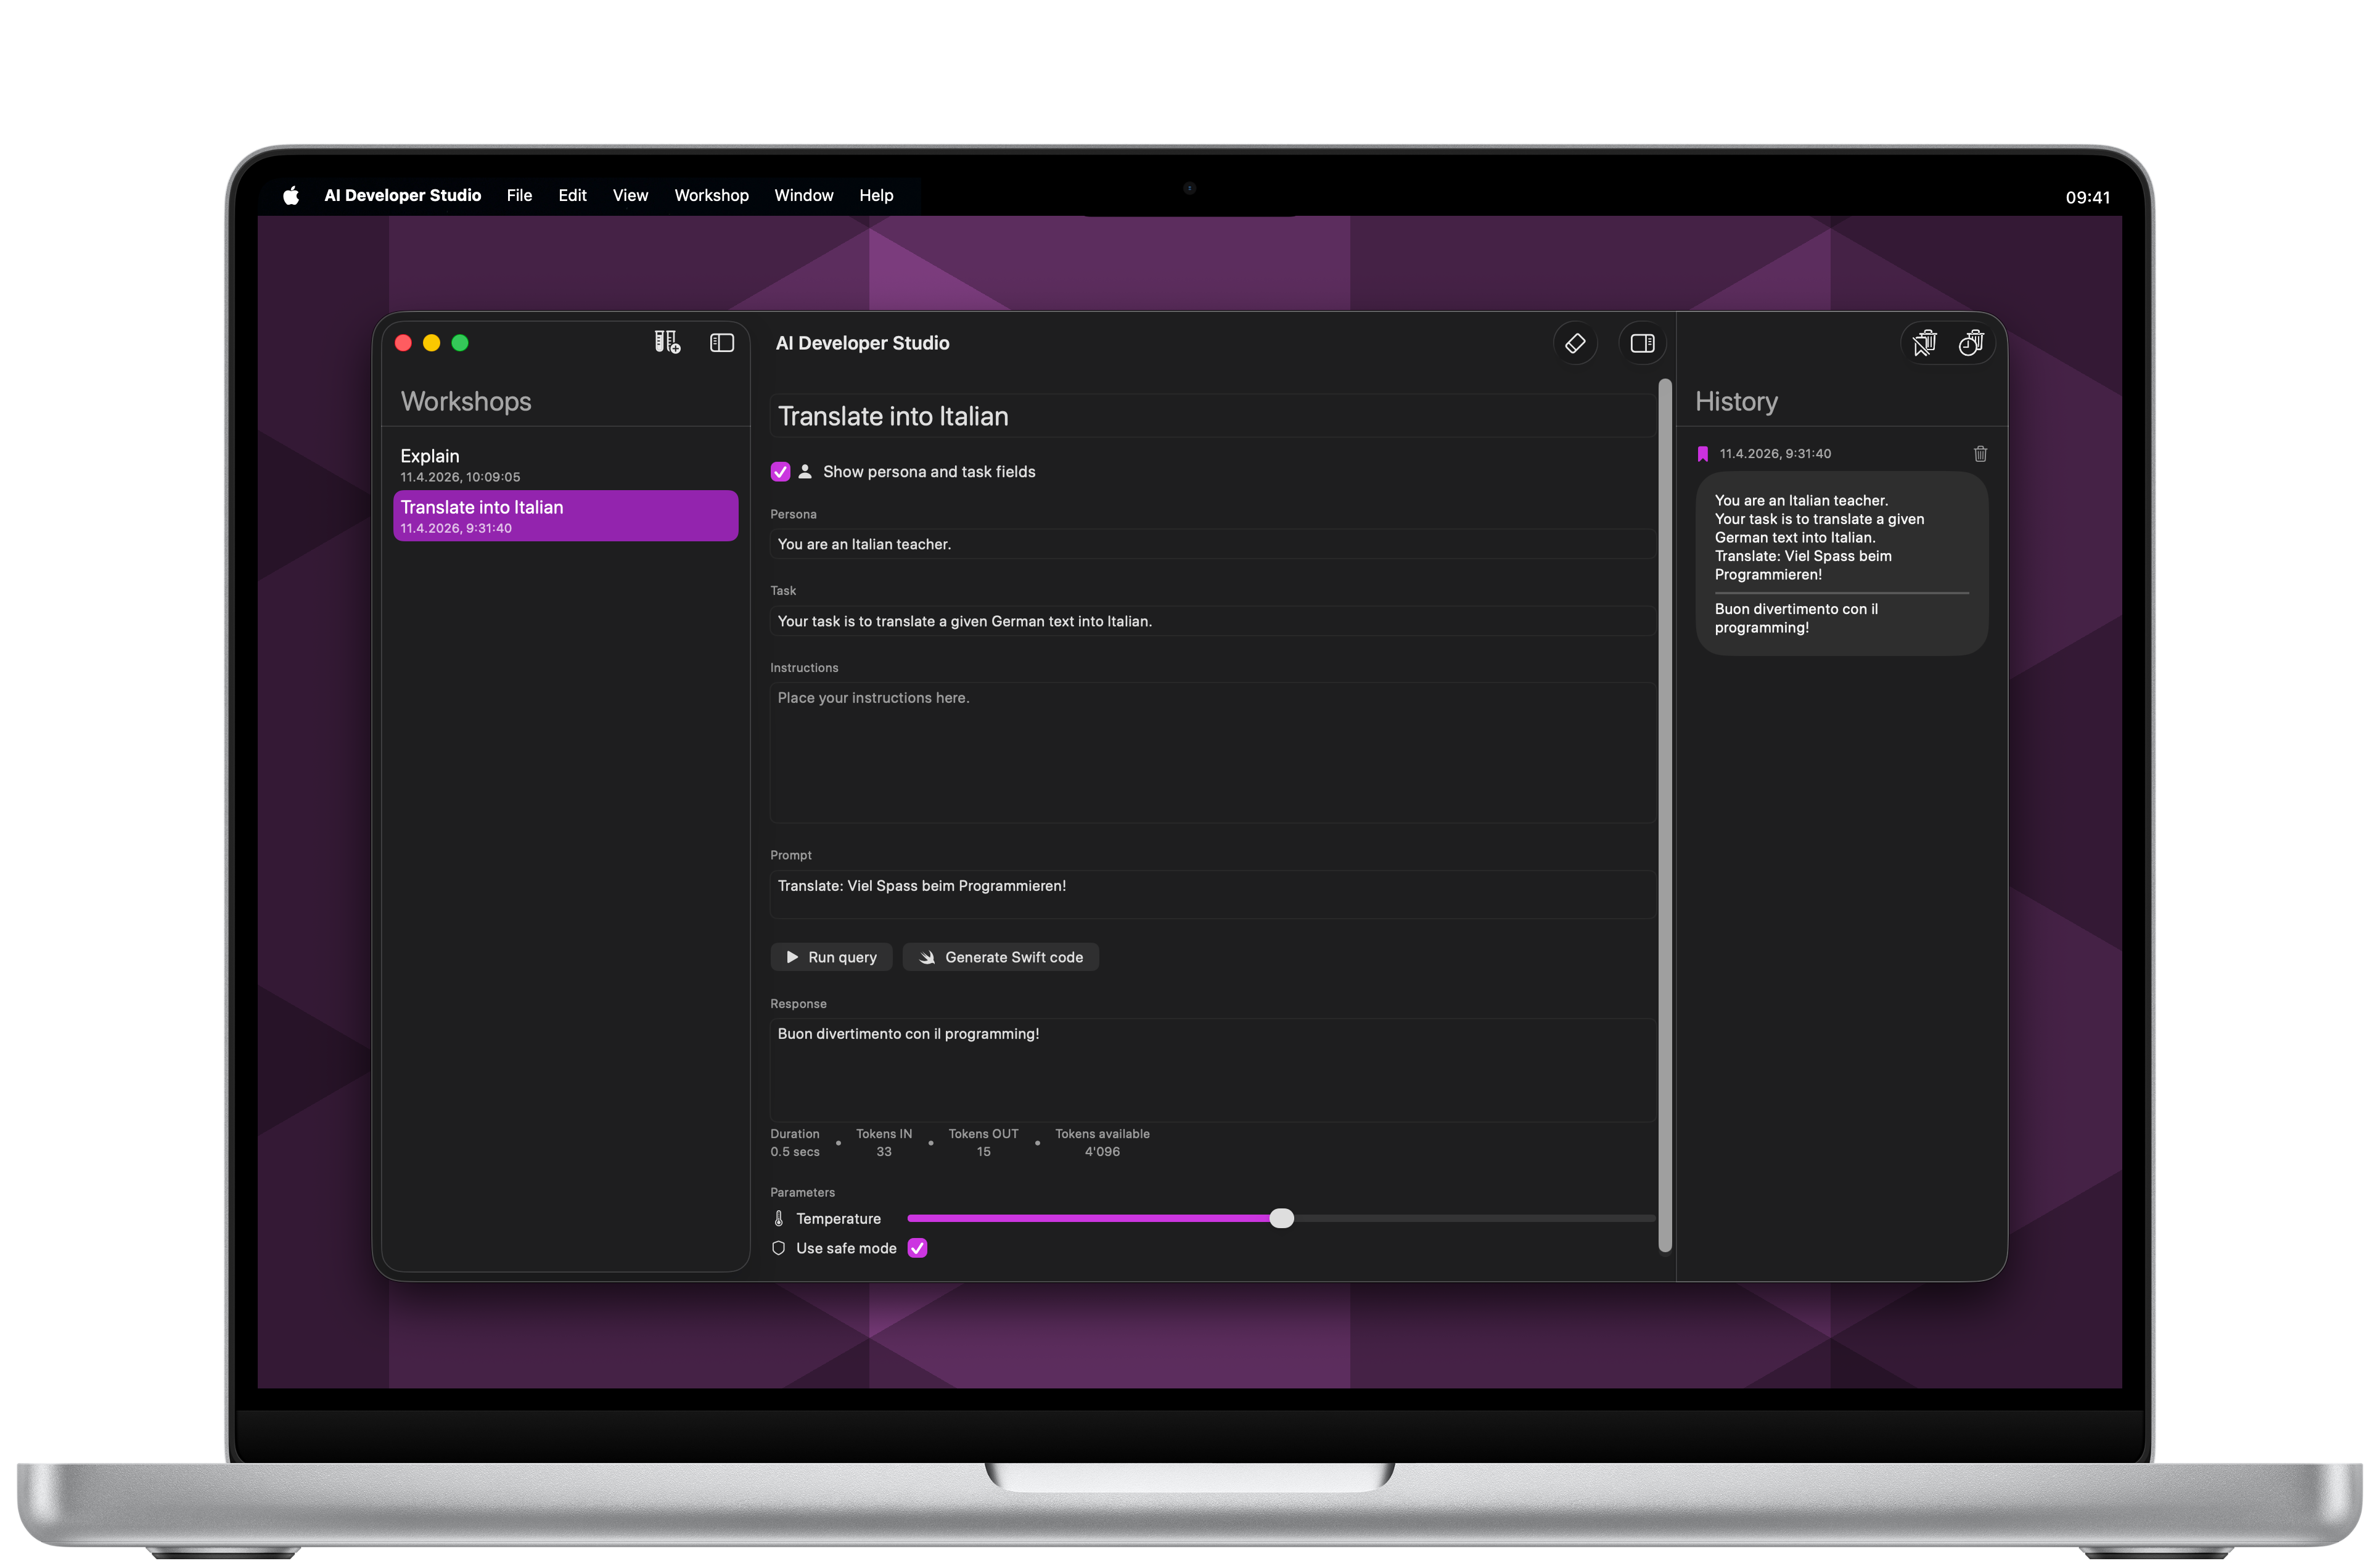
Task: Open the File menu
Action: point(519,196)
